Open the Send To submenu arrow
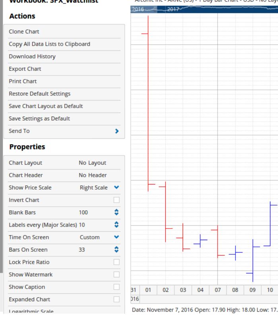The image size is (278, 316). pos(117,131)
